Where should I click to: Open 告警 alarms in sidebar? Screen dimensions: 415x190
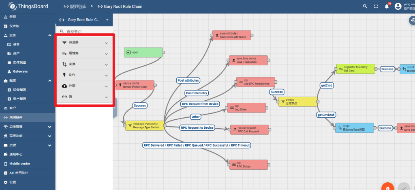[x=28, y=17]
